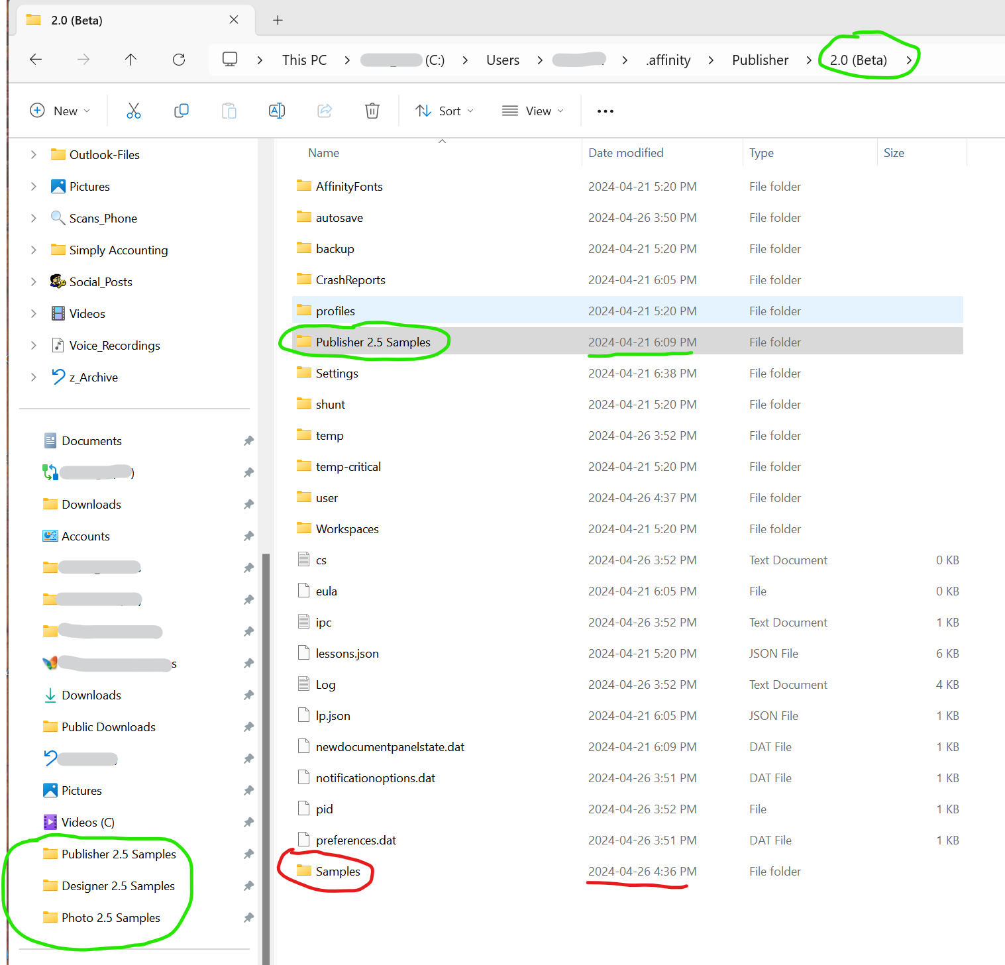Click pin icon beside Accounts
The width and height of the screenshot is (1005, 965).
(x=248, y=536)
